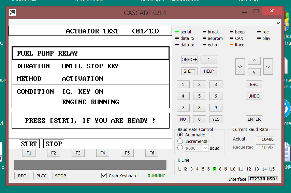Viewport: 291px width, 193px height.
Task: Click keypad digit 6
Action: [216, 96]
